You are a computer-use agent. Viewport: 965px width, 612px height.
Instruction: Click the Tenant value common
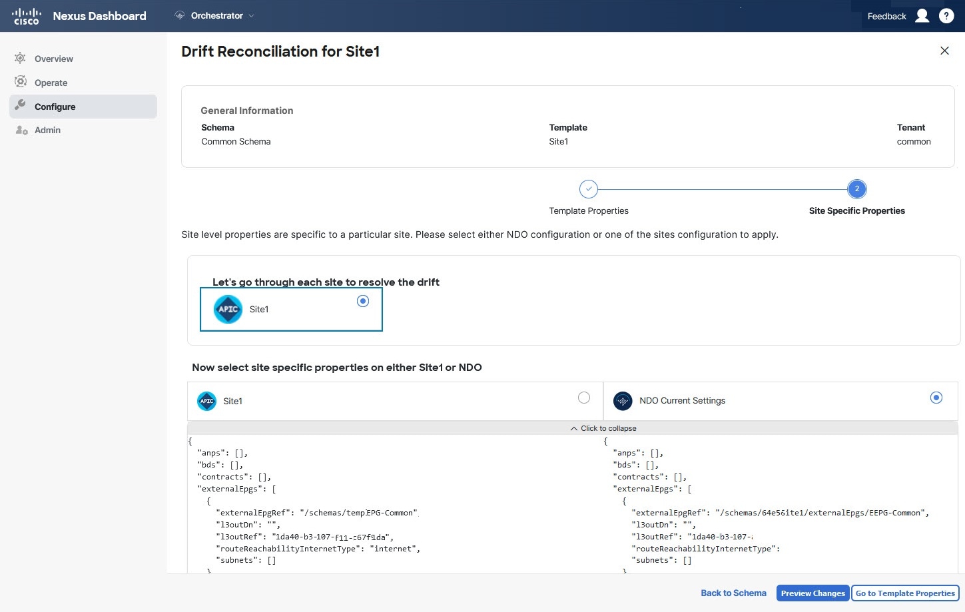click(914, 141)
